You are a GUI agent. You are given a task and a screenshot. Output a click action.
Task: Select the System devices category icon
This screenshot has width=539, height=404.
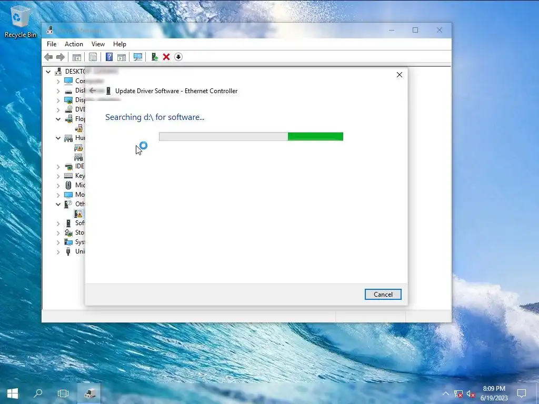pyautogui.click(x=68, y=242)
